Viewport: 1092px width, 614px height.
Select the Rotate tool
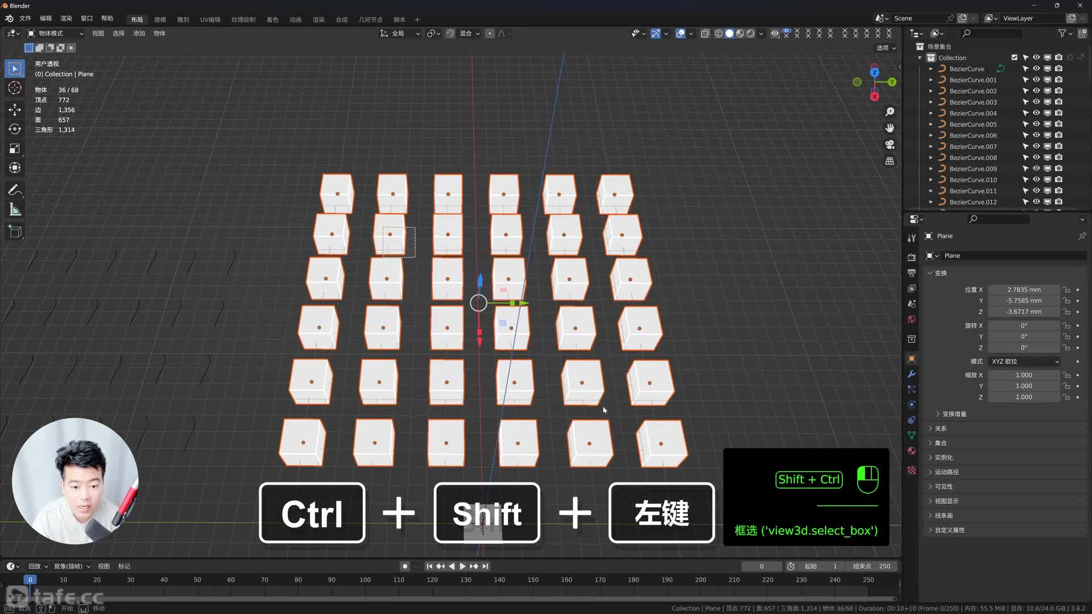15,129
